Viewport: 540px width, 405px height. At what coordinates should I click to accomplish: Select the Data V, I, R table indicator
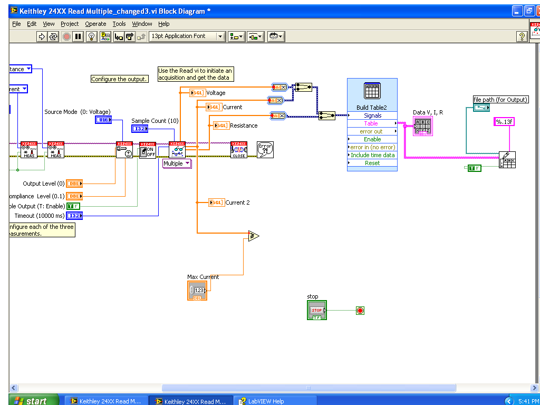(x=423, y=126)
